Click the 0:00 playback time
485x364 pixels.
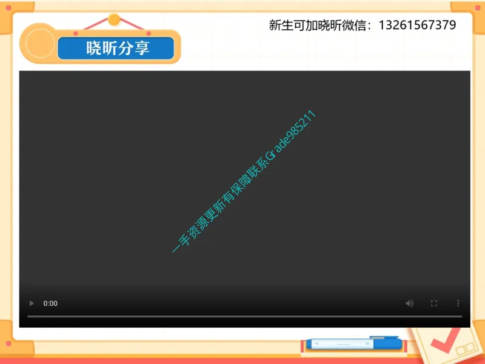[50, 303]
